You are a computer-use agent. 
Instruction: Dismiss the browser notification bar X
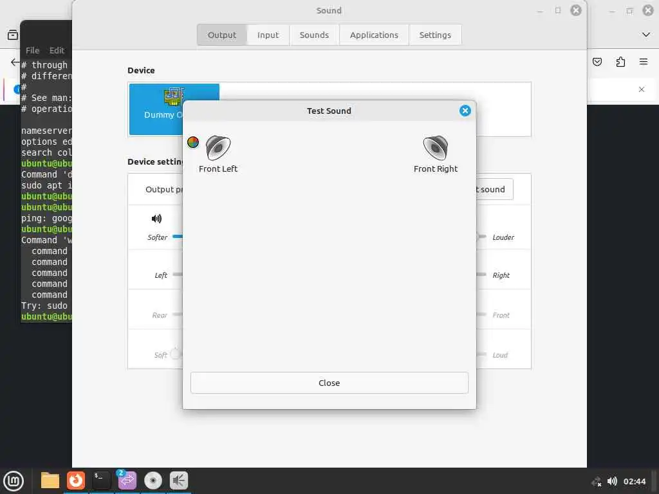click(642, 89)
